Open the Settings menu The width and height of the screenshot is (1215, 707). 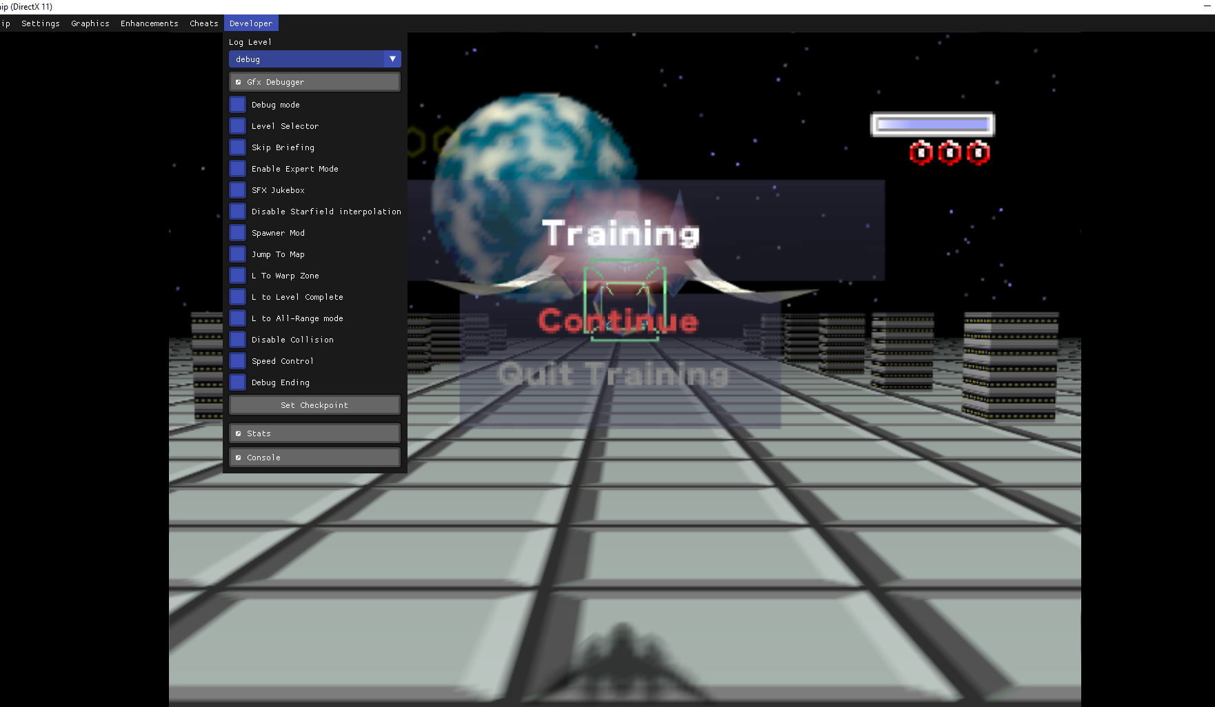(41, 23)
